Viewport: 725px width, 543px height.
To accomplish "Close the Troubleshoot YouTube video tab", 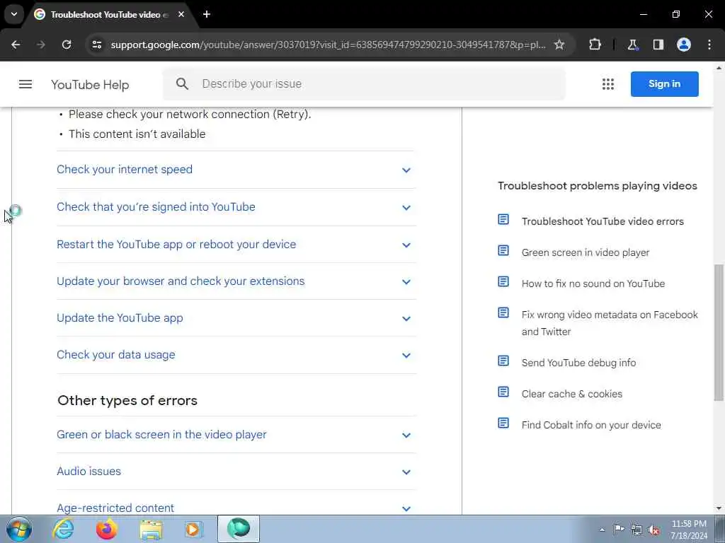I will [x=181, y=14].
